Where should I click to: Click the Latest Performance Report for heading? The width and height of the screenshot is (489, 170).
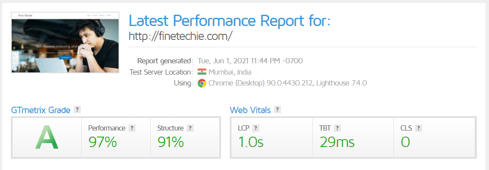229,20
